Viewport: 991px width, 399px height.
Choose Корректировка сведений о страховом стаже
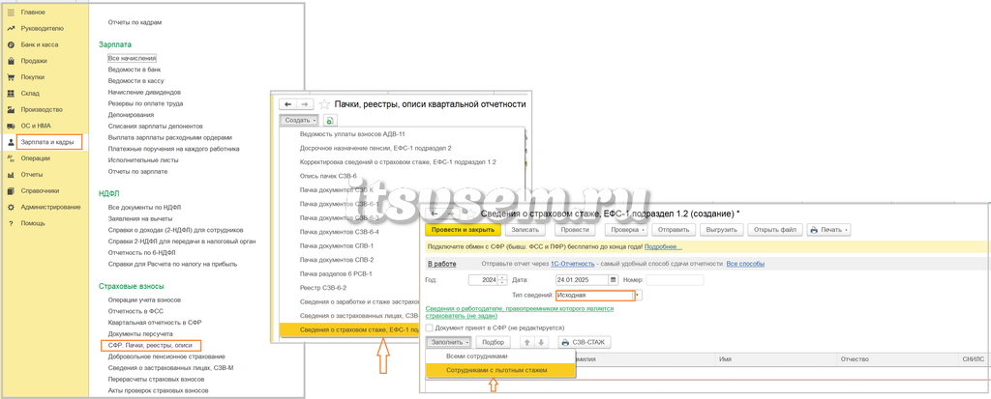398,162
